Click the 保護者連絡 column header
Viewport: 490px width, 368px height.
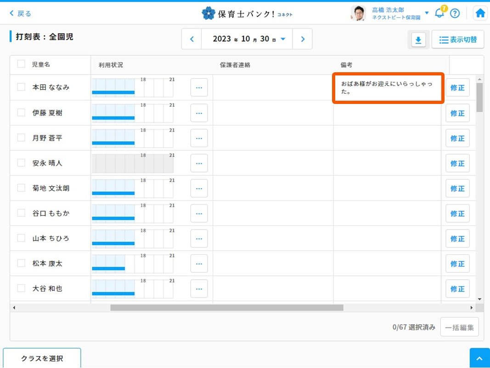click(235, 65)
